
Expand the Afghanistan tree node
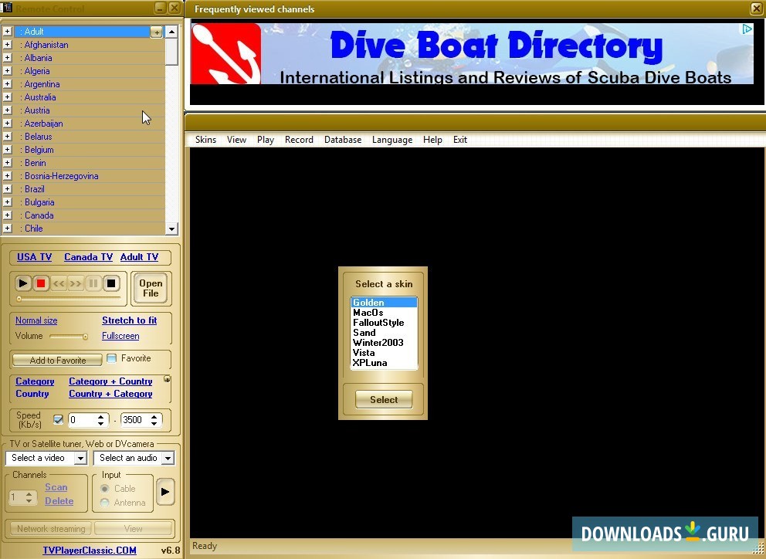(7, 45)
